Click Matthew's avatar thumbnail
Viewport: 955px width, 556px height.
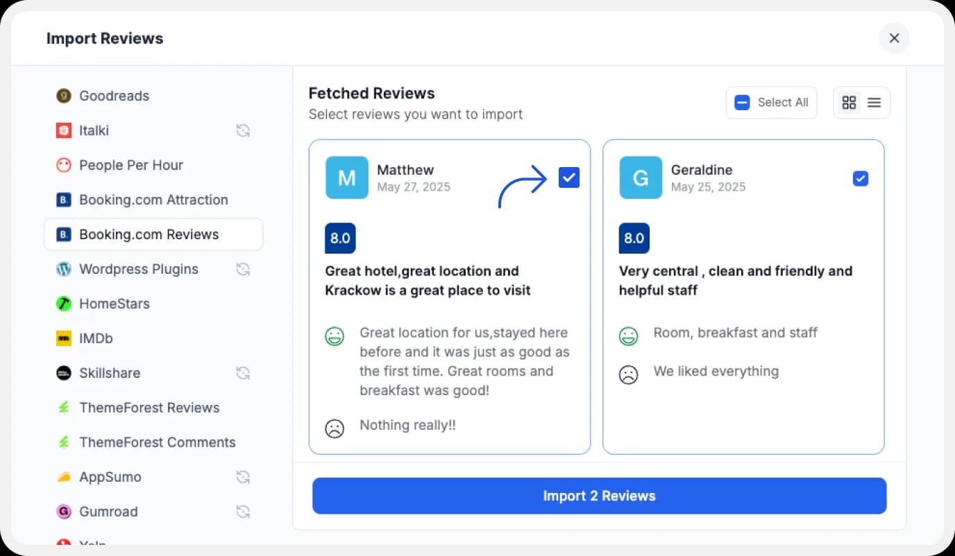[346, 178]
